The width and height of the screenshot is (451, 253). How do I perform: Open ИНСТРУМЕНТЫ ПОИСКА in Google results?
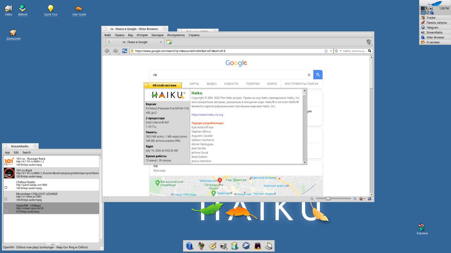[302, 84]
